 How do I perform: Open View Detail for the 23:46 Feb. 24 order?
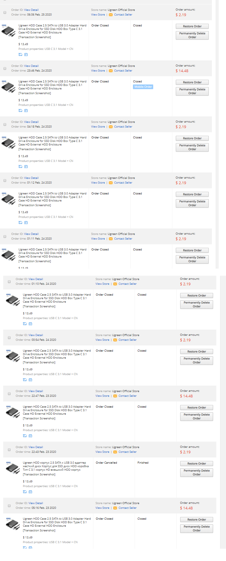[31, 66]
